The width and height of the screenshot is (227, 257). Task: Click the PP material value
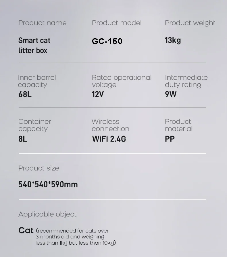(170, 139)
